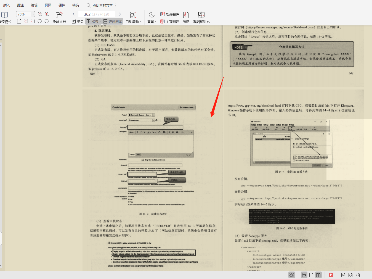
Task: Click inside the page number input field
Action: [97, 14]
